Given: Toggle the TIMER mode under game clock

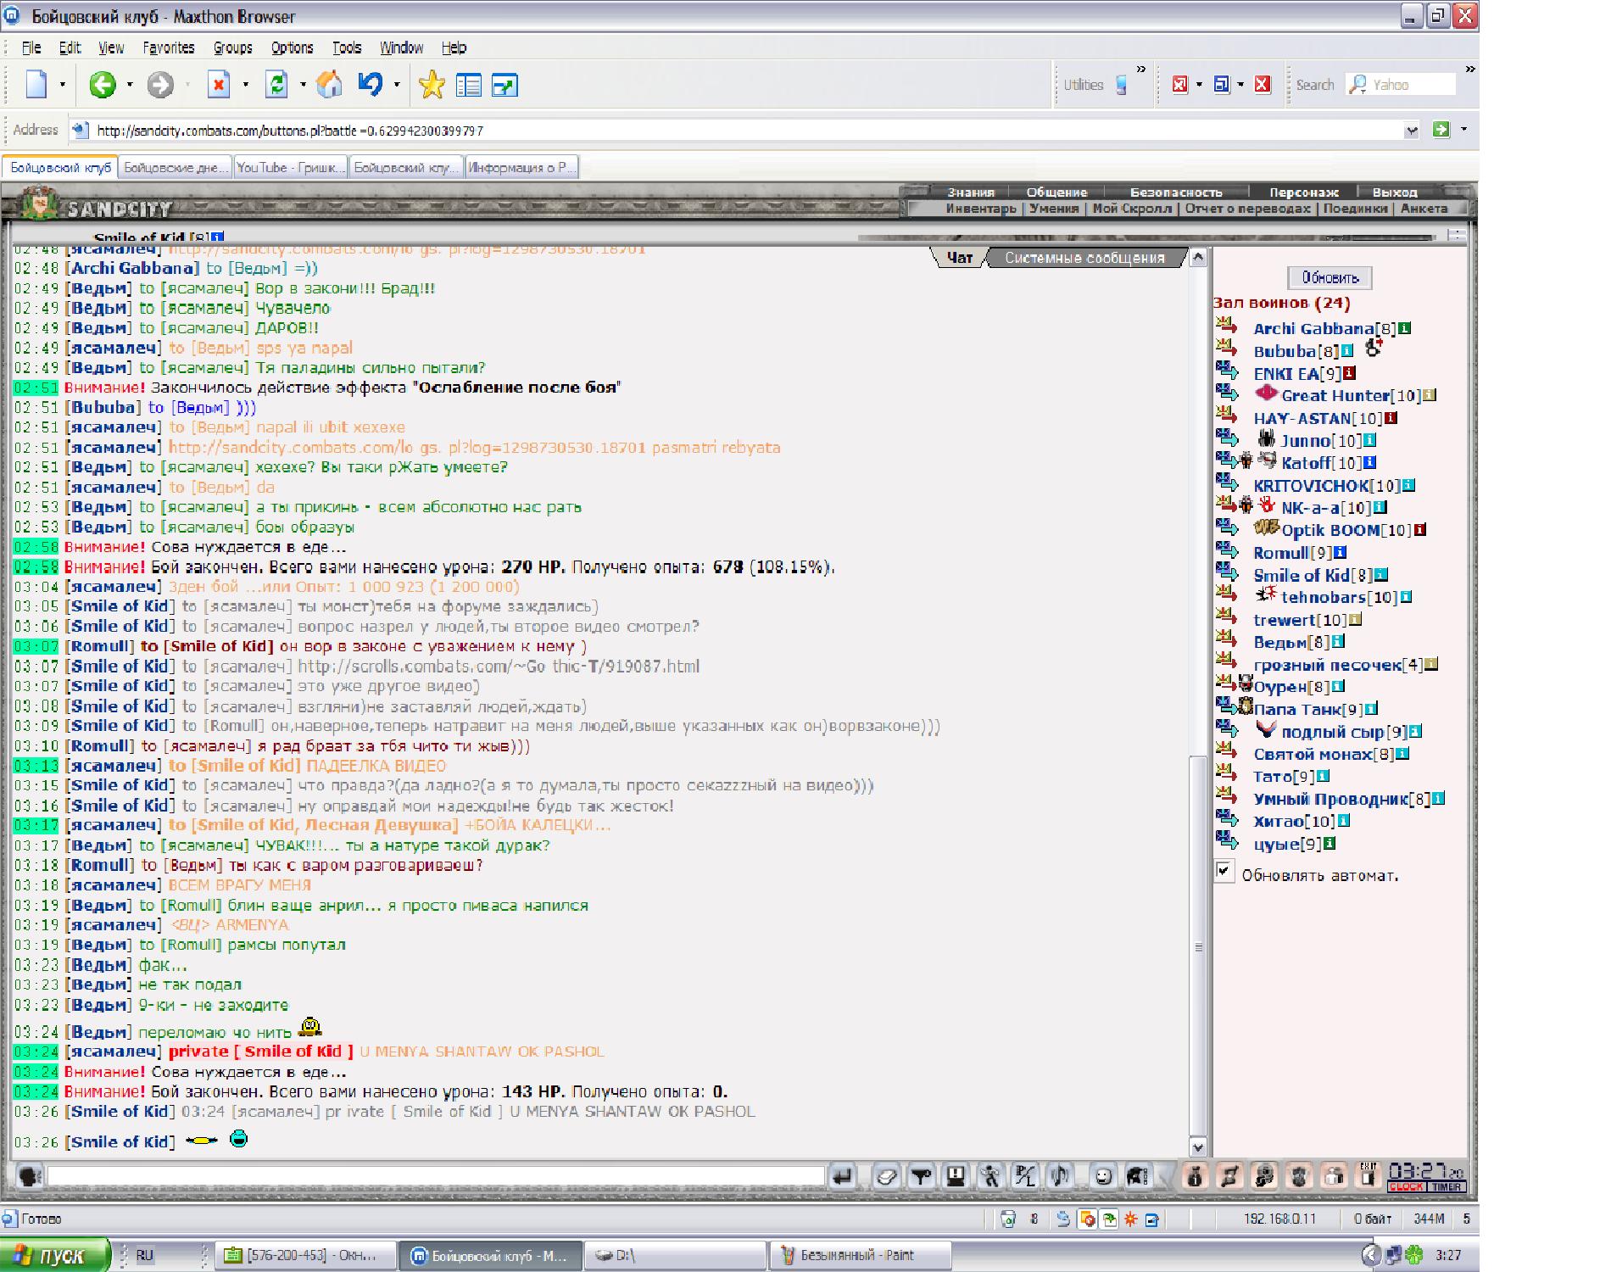Looking at the screenshot, I should pos(1447,1186).
